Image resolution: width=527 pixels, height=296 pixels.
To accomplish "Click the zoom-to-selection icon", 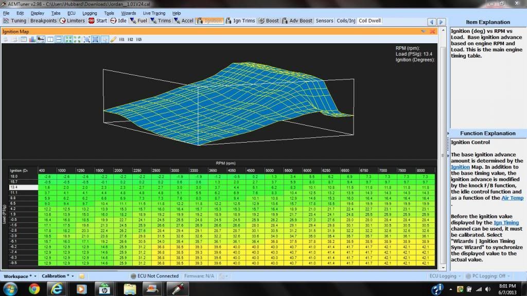I will click(86, 39).
